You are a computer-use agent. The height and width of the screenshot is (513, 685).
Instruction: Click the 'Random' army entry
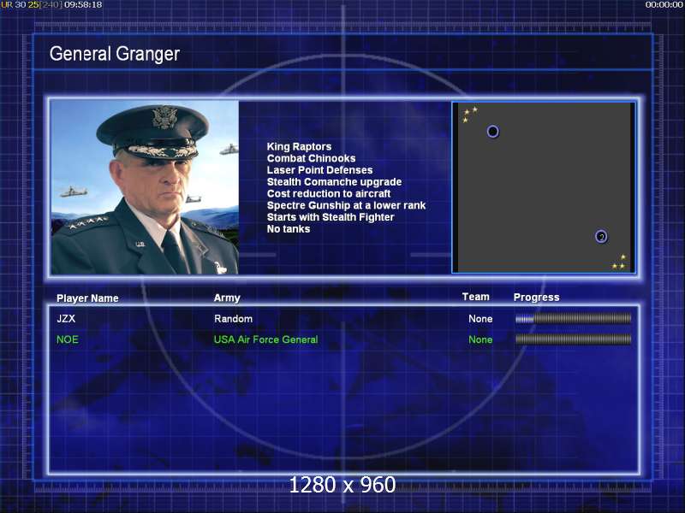233,319
